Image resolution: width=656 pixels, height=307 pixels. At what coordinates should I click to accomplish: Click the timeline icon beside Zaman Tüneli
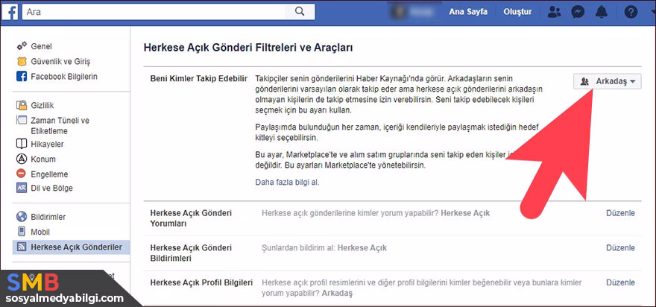pos(22,120)
